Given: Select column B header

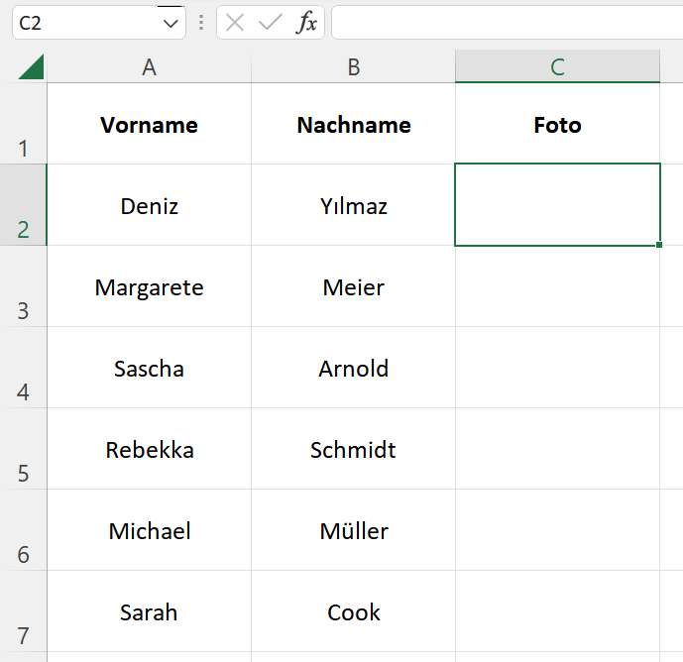Looking at the screenshot, I should 353,66.
